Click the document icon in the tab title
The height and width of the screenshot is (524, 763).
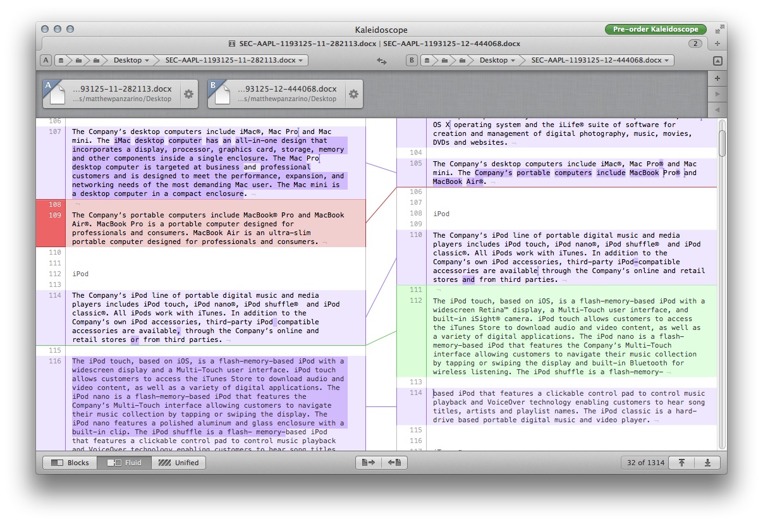pos(233,44)
